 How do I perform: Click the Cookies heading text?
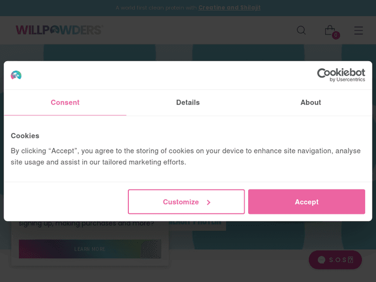click(25, 136)
